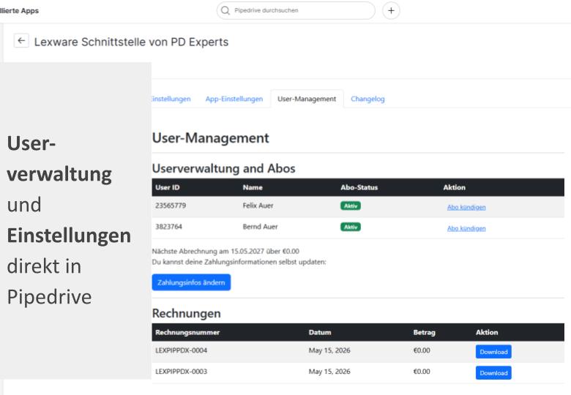Click the Rechnungsnummer column header

point(187,332)
